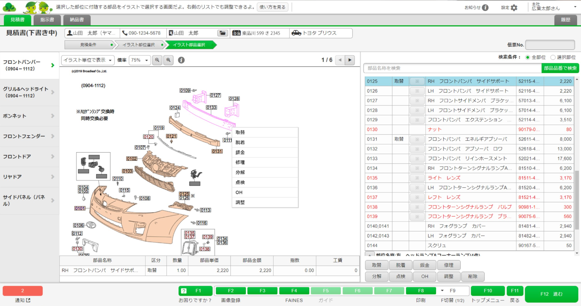Click the asterisk button in row 0131
This screenshot has height=306, width=581.
(x=417, y=139)
